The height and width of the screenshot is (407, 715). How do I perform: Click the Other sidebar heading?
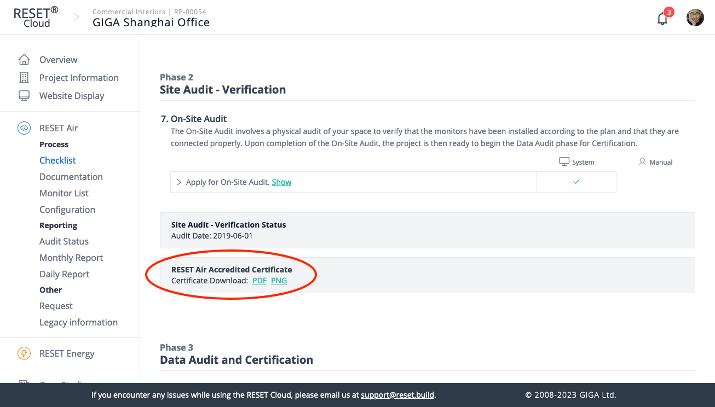pyautogui.click(x=50, y=290)
